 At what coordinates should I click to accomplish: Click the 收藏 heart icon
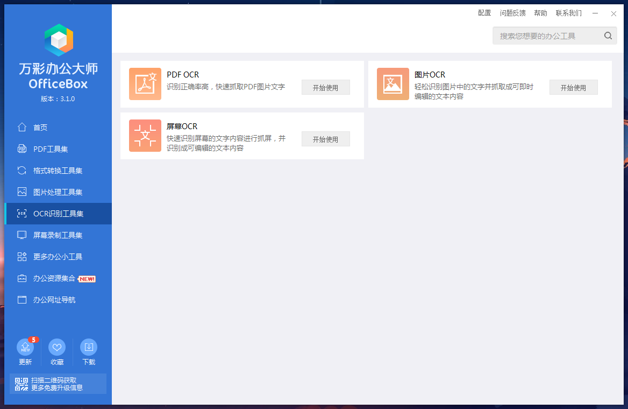[x=57, y=347]
